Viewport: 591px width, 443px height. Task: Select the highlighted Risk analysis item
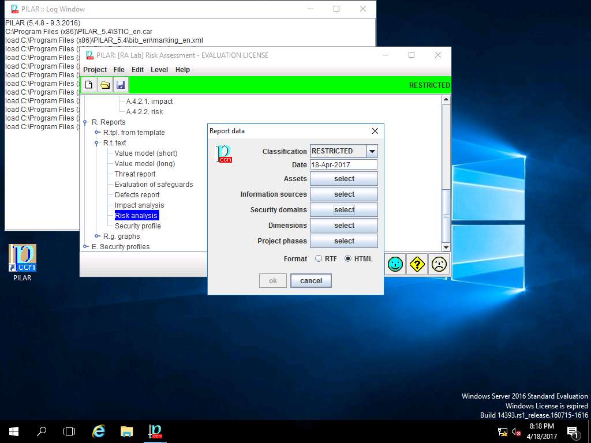[136, 216]
